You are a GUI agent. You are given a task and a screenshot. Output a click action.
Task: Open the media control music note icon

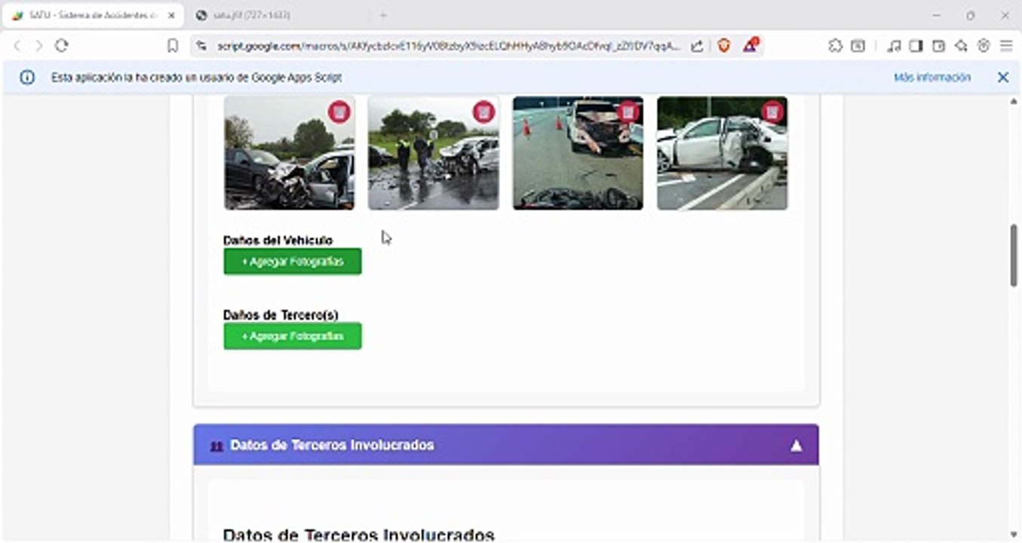[894, 46]
